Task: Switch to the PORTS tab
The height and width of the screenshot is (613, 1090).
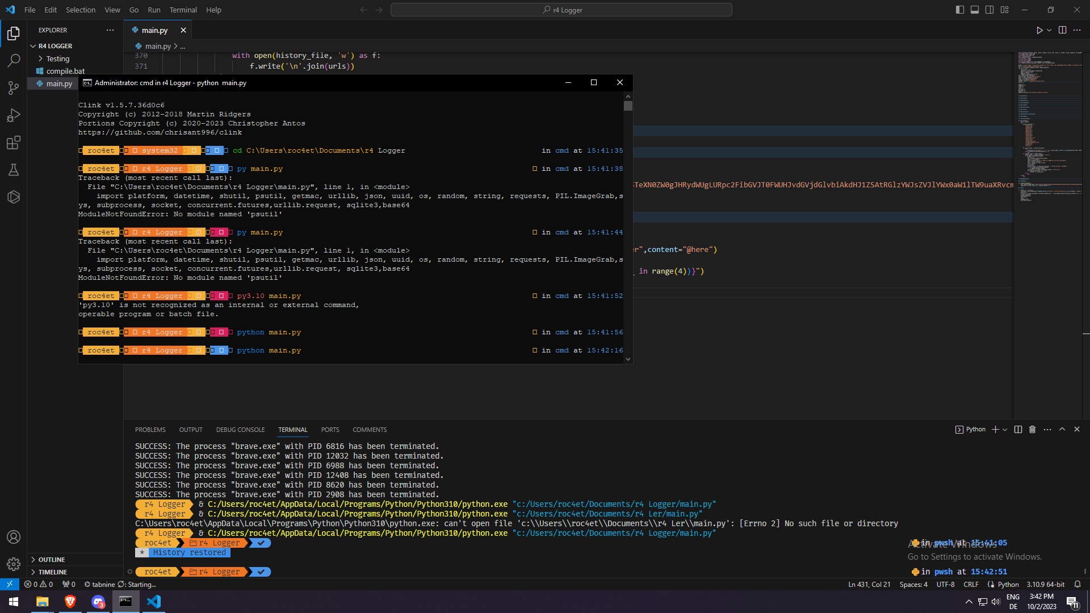Action: pos(330,430)
